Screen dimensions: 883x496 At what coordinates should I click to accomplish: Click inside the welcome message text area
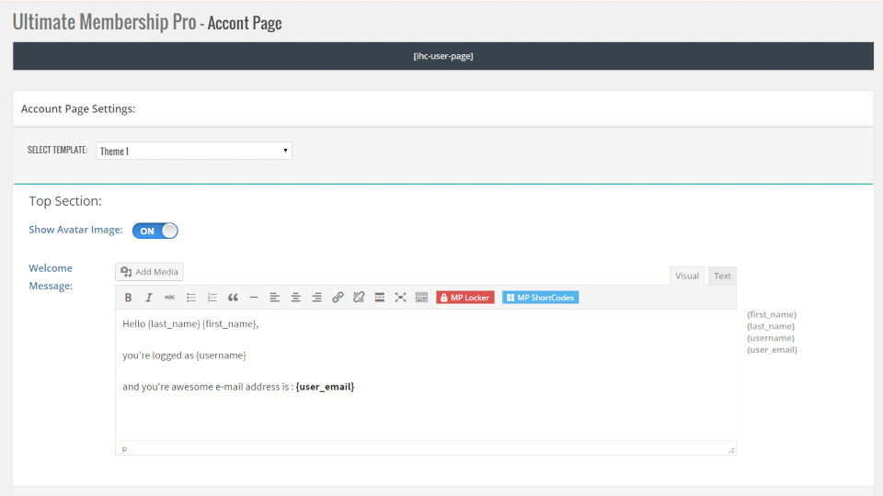426,375
